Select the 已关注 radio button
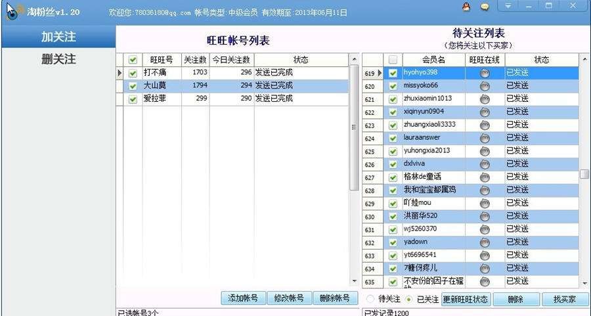The width and height of the screenshot is (591, 316). pyautogui.click(x=409, y=300)
